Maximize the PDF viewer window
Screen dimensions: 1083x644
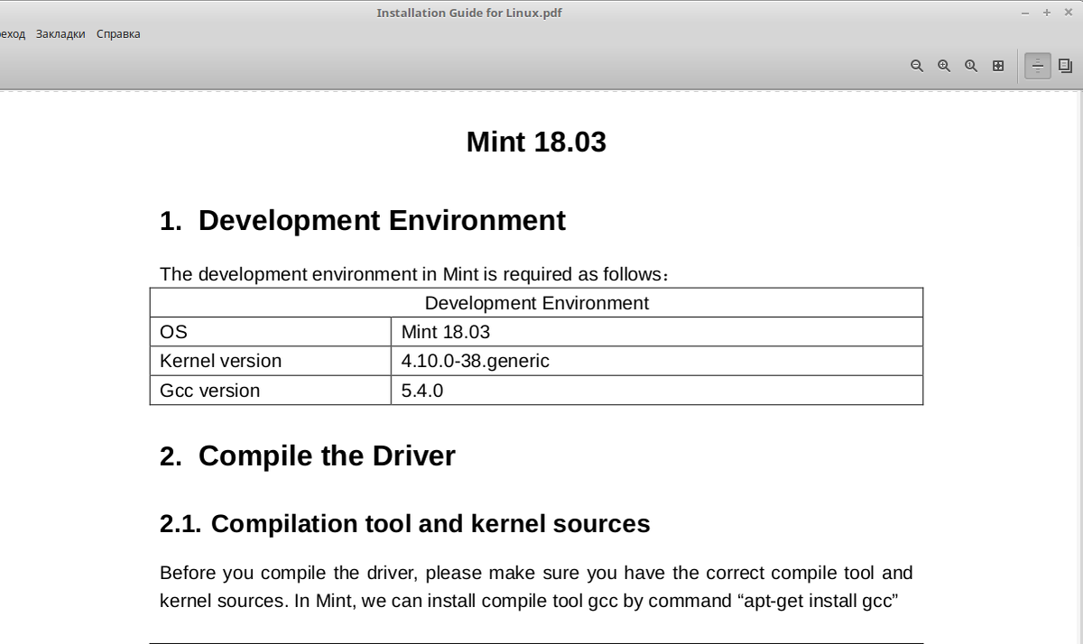pos(1047,13)
